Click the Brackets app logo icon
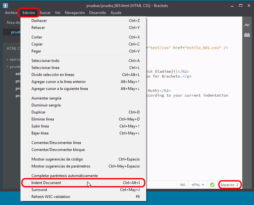The height and width of the screenshot is (205, 254). tap(5, 6)
